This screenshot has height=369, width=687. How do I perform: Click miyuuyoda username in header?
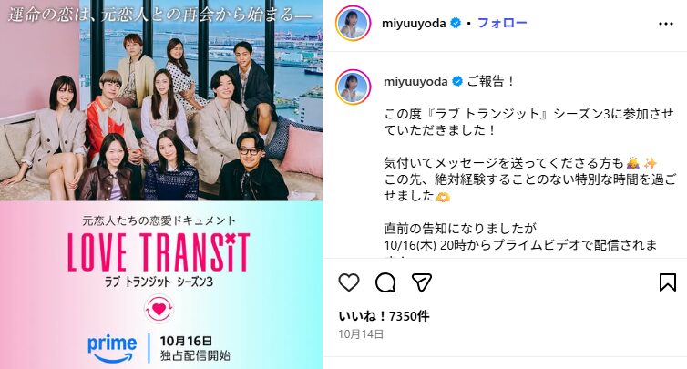(414, 23)
